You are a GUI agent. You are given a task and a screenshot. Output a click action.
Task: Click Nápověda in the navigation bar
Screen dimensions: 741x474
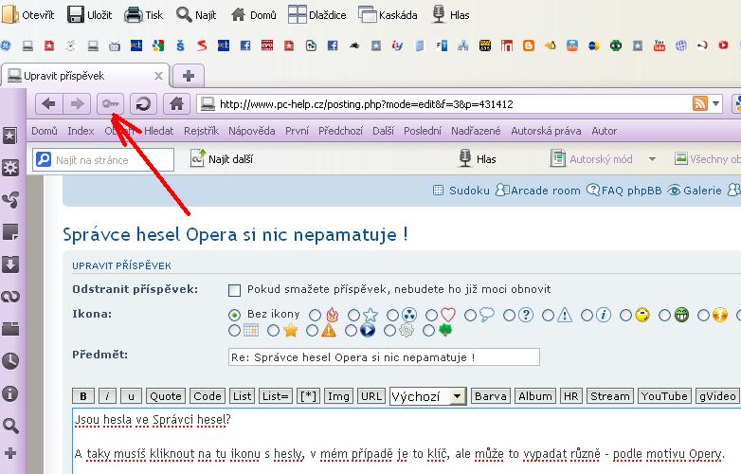252,131
